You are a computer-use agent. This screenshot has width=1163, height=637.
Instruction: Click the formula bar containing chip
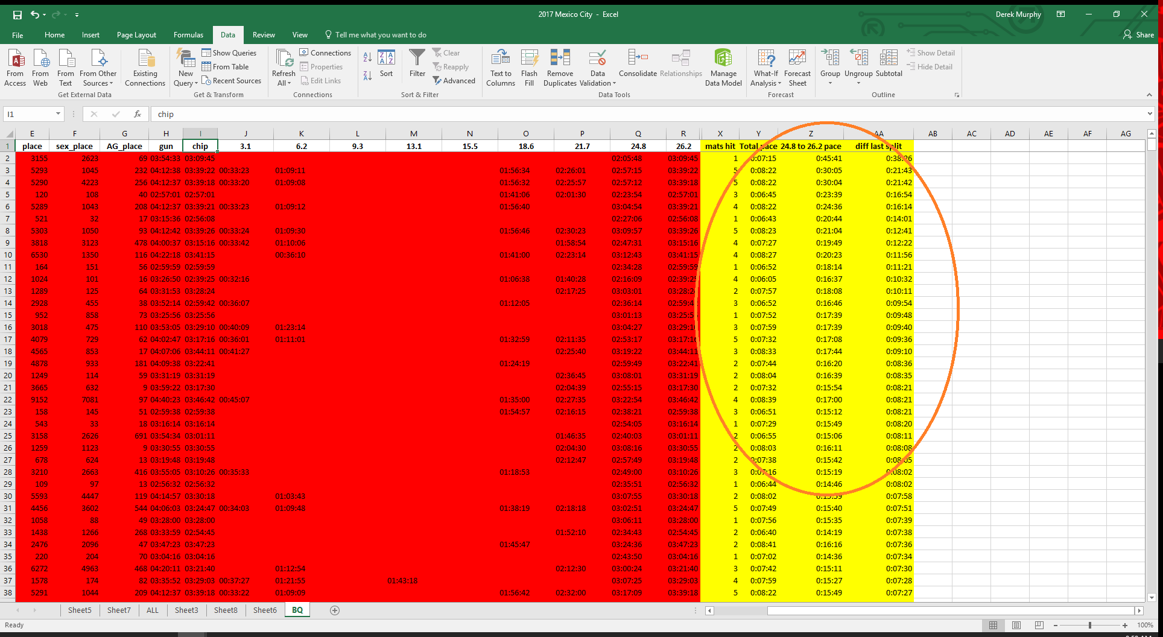(648, 114)
